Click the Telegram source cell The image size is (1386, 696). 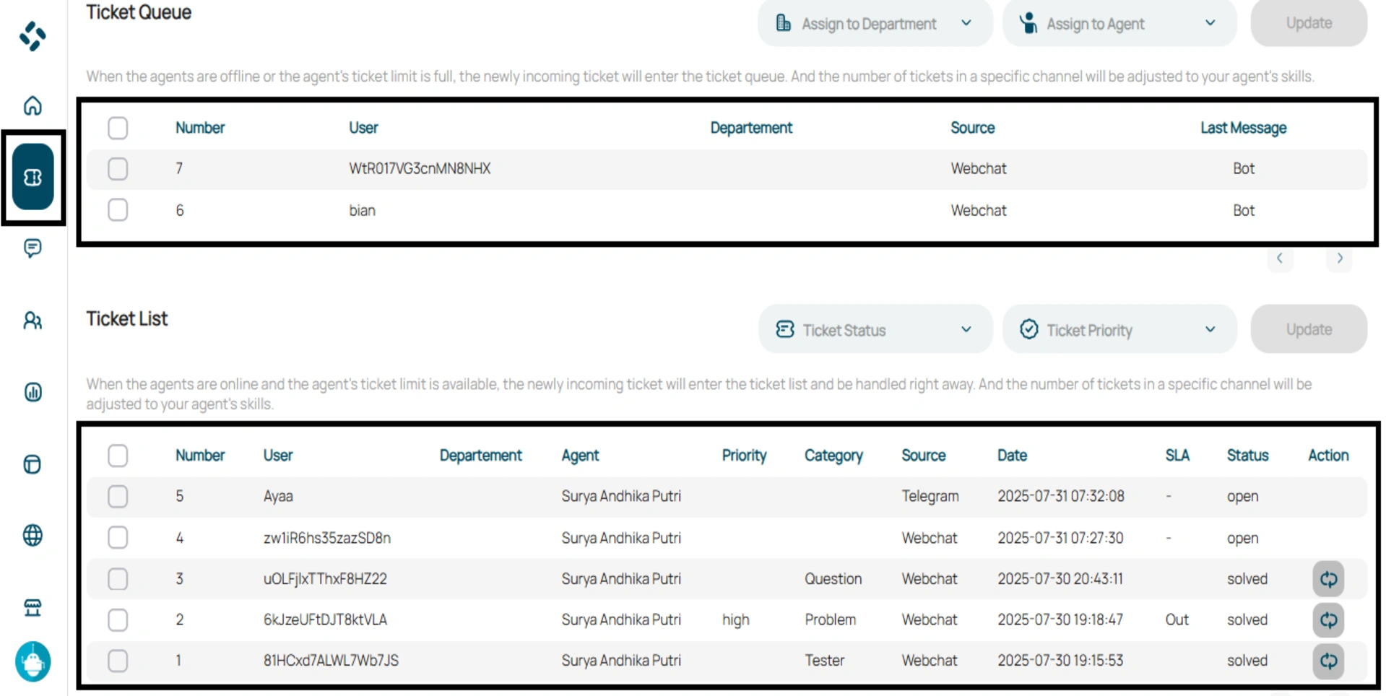coord(930,497)
